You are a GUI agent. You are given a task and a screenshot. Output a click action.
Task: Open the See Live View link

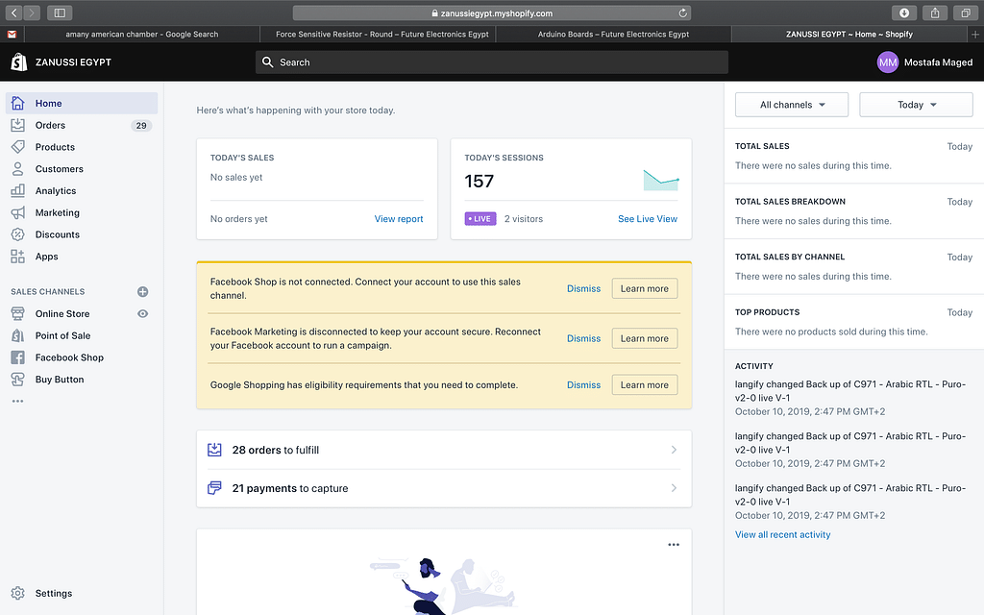(x=647, y=219)
